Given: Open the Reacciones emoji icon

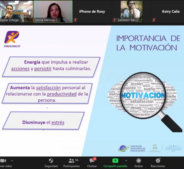Looking at the screenshot, I should [158, 161].
